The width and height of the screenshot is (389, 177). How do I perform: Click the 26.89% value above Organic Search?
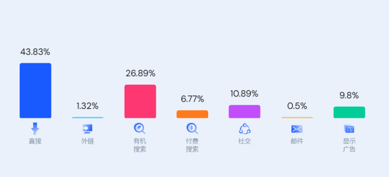coord(141,74)
